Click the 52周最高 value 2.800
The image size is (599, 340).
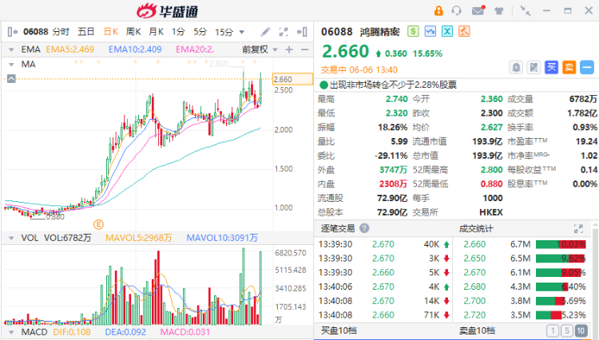[x=491, y=170]
